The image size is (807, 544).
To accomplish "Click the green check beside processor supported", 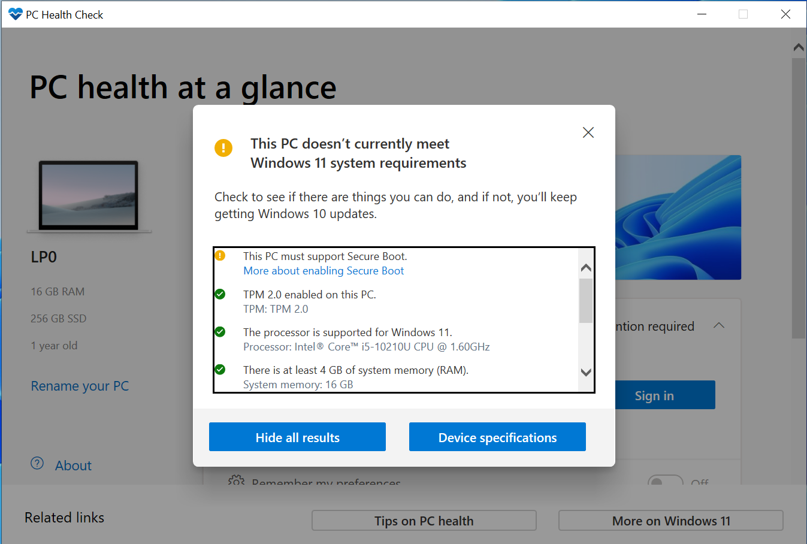I will coord(220,332).
